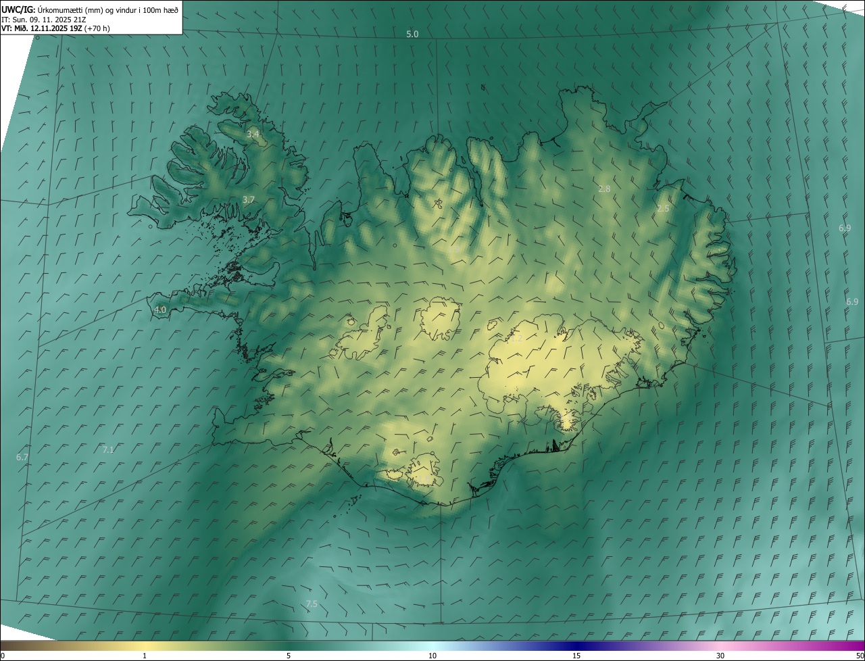The image size is (865, 661).
Task: Click the colorbar tick label 0
Action: 3,656
